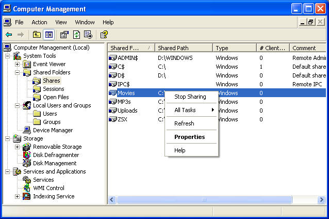
Task: Select Properties in the context menu
Action: 189,137
